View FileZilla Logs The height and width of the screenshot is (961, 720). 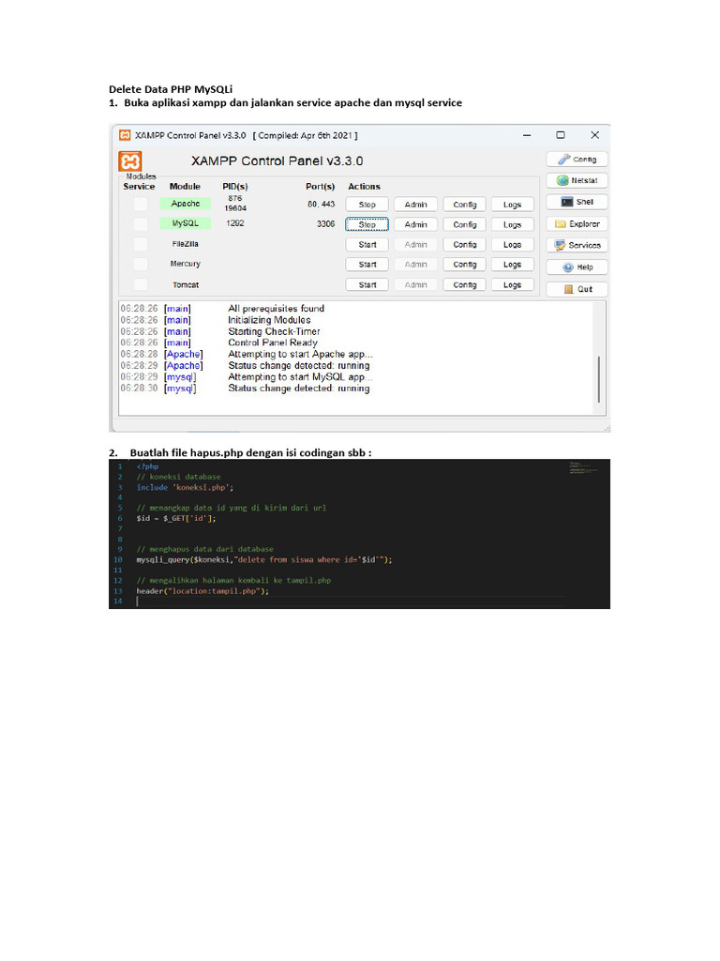pos(513,245)
